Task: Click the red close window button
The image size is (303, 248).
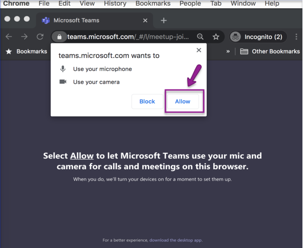Action: pyautogui.click(x=7, y=19)
